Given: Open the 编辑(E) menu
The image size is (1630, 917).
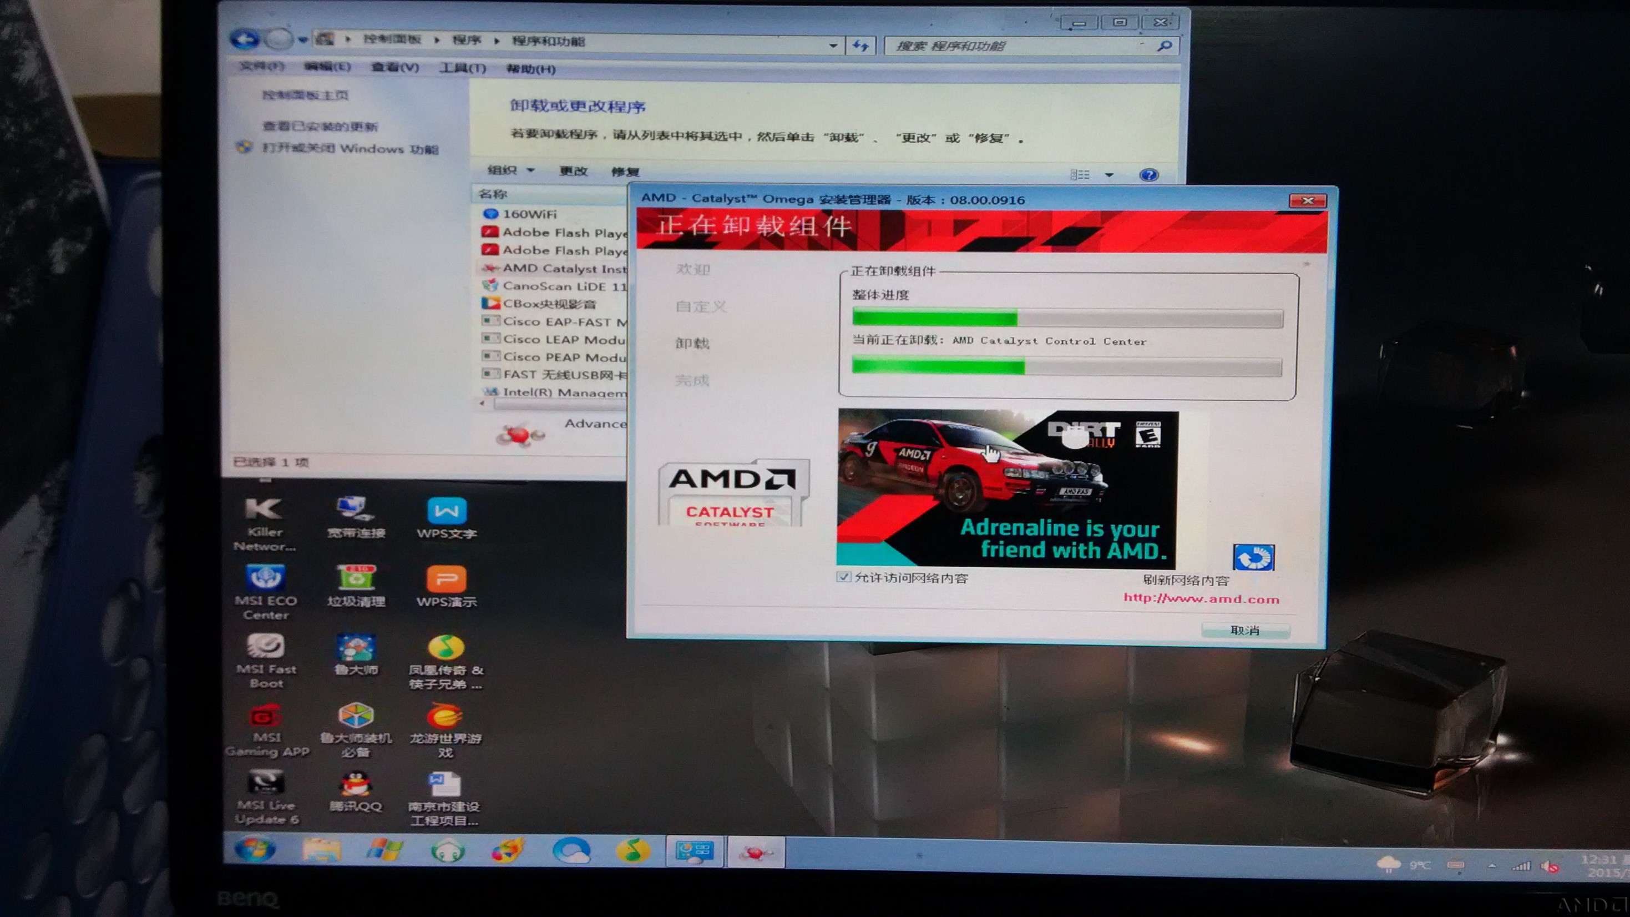Looking at the screenshot, I should (x=327, y=67).
